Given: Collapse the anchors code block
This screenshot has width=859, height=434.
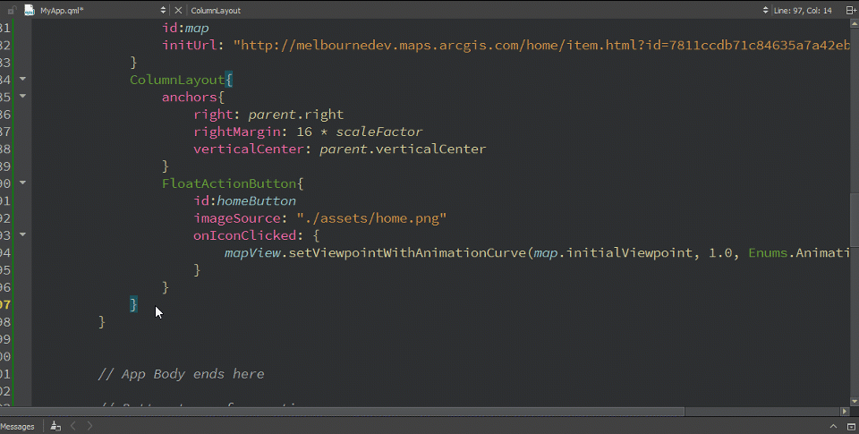Looking at the screenshot, I should (x=22, y=96).
